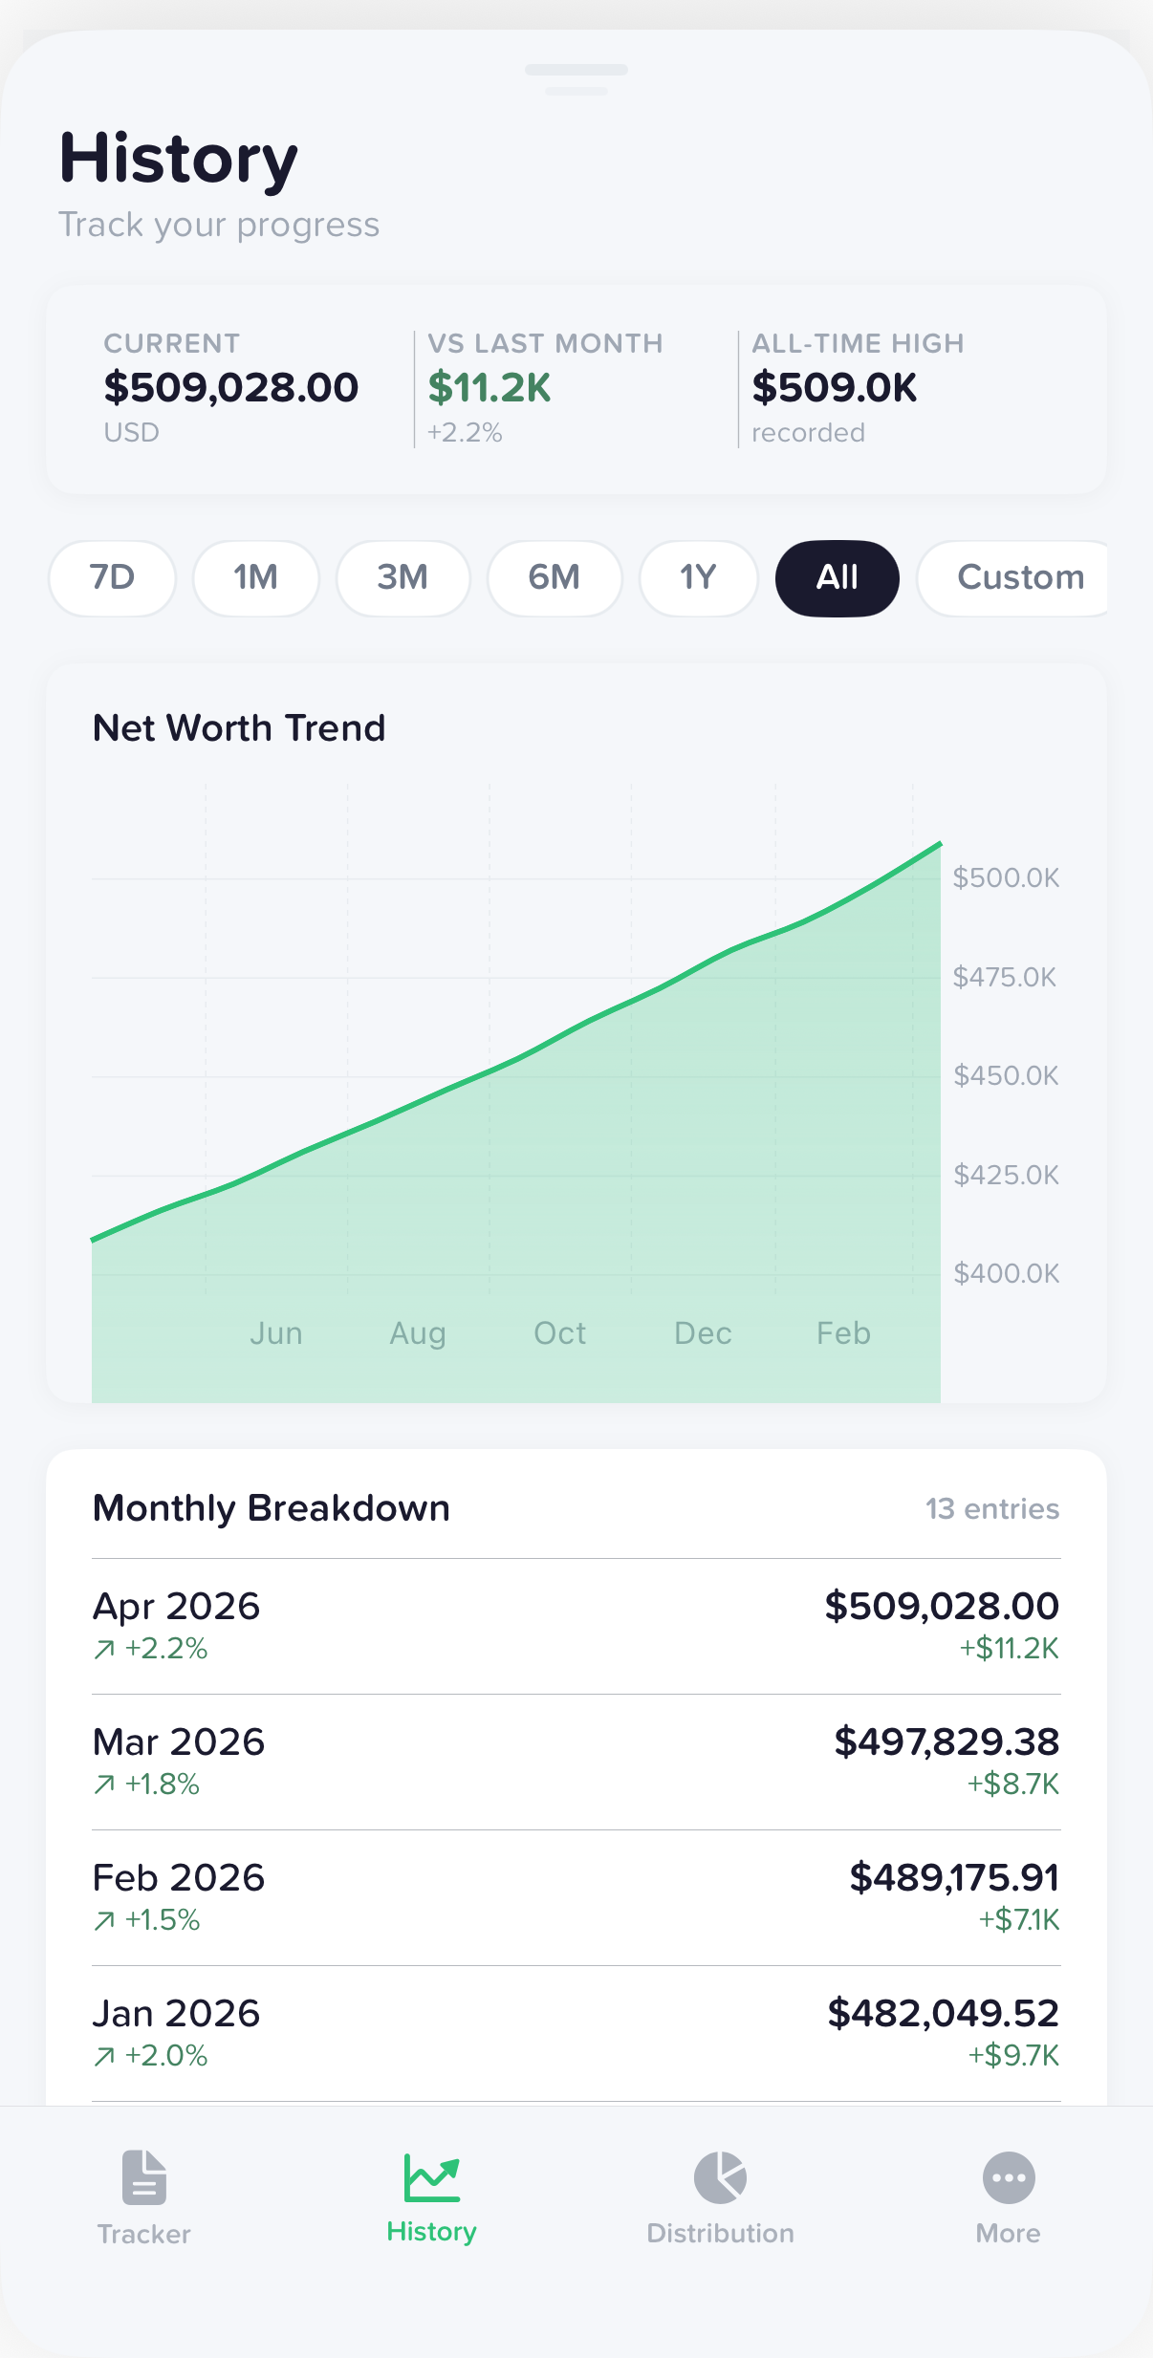The width and height of the screenshot is (1153, 2358).
Task: Open the Distribution pie chart icon
Action: pos(720,2177)
